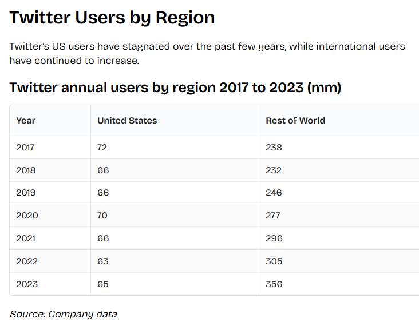Click the 'Twitter Users by Region' heading
The image size is (419, 322).
112,18
